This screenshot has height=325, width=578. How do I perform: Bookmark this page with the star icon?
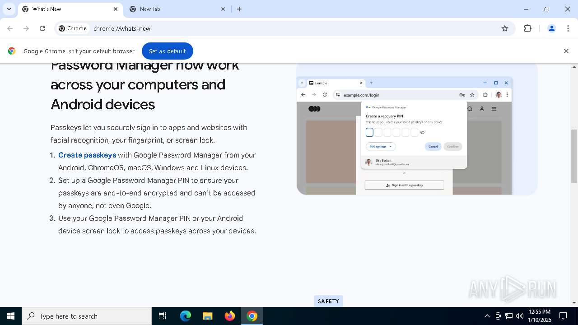505,28
